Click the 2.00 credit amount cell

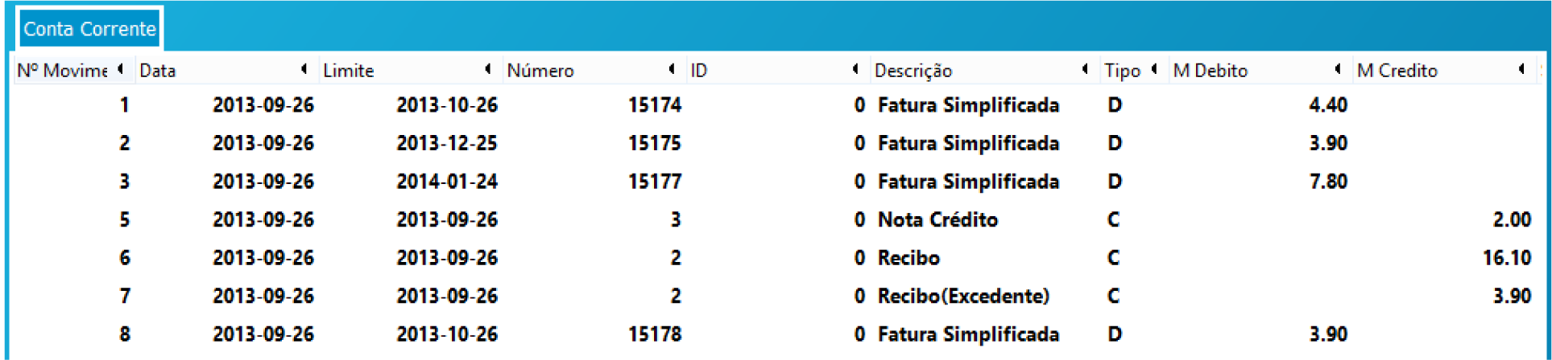coord(1511,220)
